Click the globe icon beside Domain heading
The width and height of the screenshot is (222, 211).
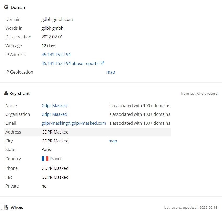click(x=6, y=7)
